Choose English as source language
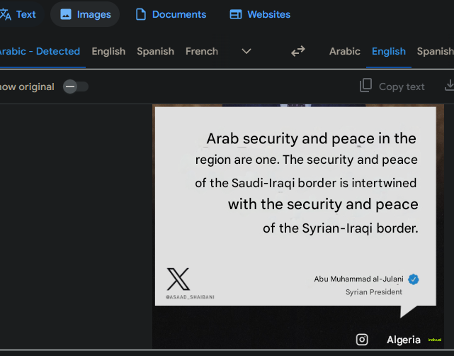The image size is (454, 356). pos(108,51)
